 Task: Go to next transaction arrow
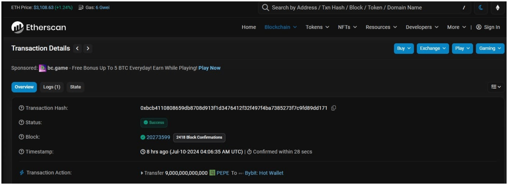click(88, 49)
